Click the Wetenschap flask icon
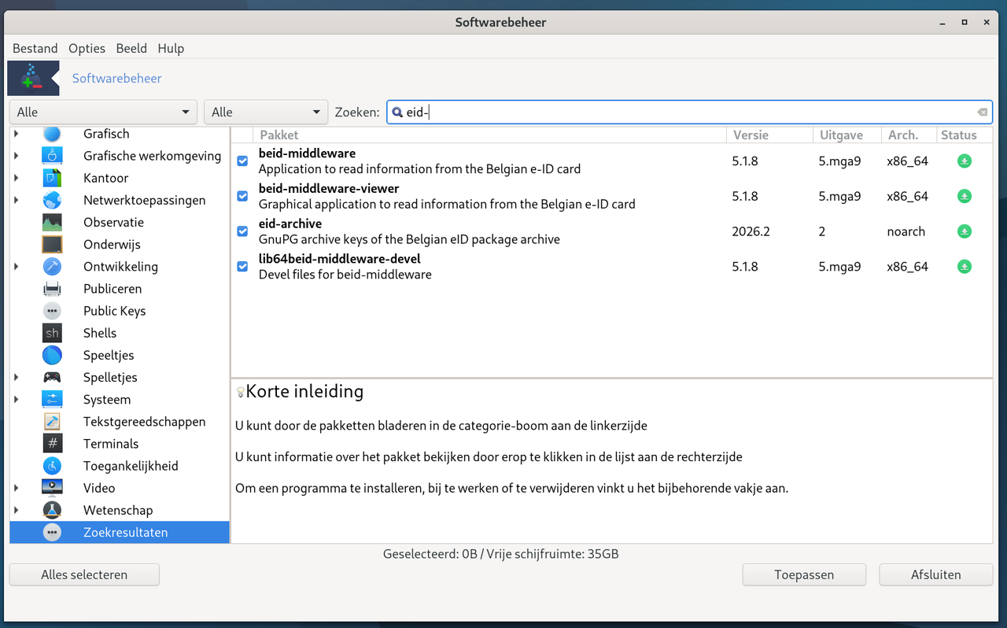1007x628 pixels. click(x=52, y=510)
